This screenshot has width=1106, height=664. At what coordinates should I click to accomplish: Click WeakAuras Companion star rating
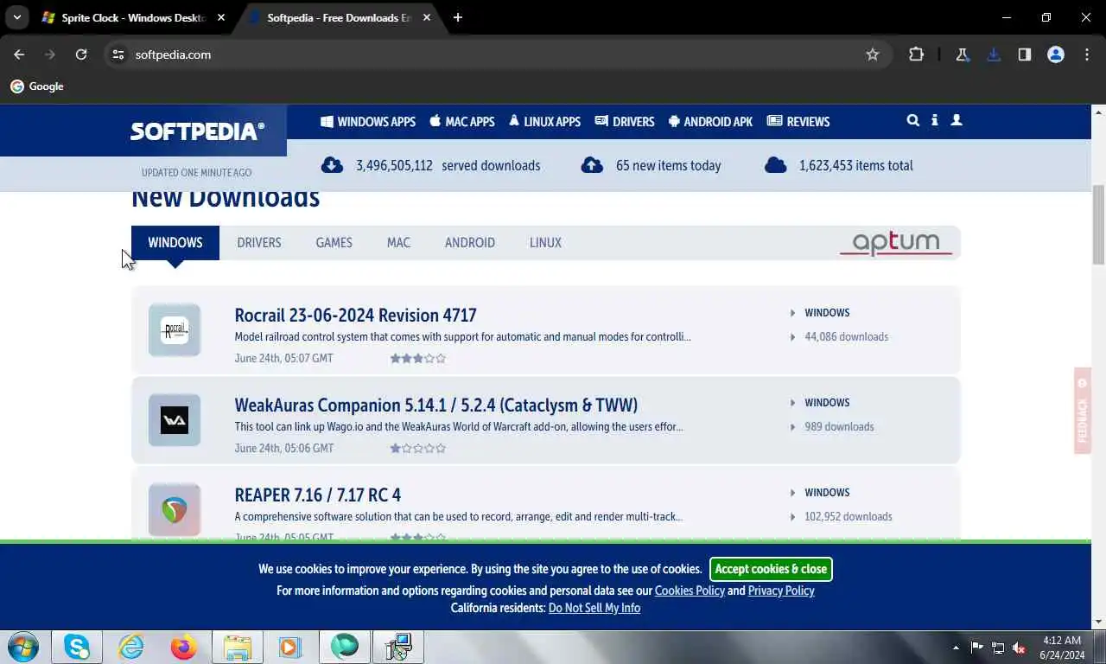(x=418, y=448)
